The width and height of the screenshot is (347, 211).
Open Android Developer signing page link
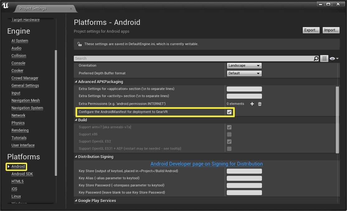[x=207, y=164]
